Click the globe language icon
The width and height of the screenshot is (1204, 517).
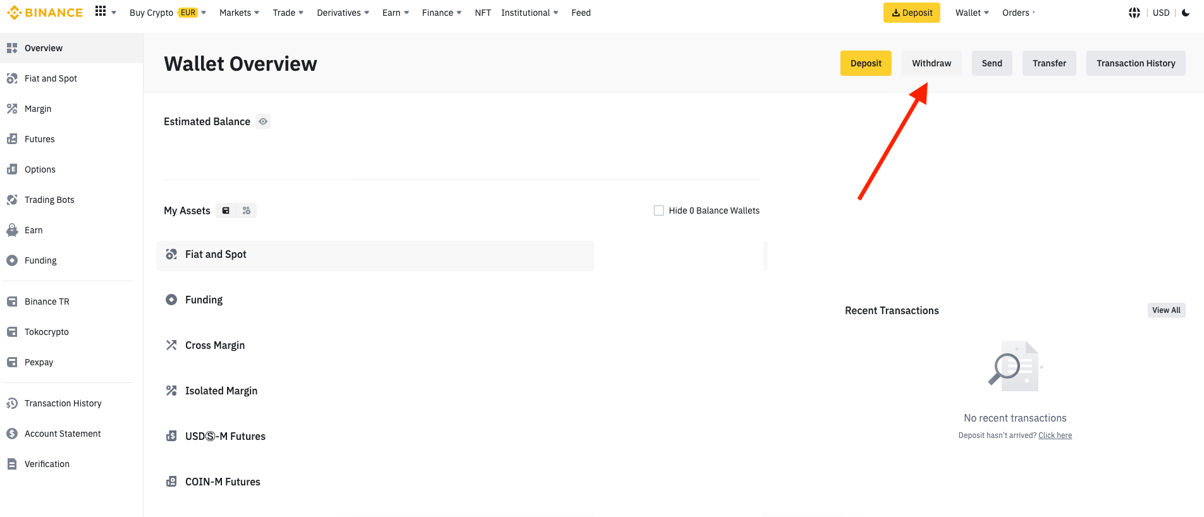pyautogui.click(x=1134, y=13)
